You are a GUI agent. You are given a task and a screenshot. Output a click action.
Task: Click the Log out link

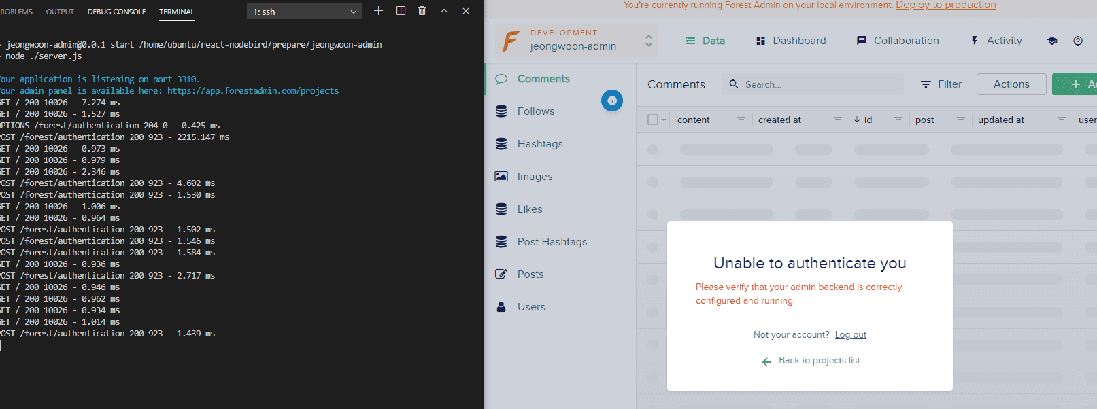[x=851, y=335]
